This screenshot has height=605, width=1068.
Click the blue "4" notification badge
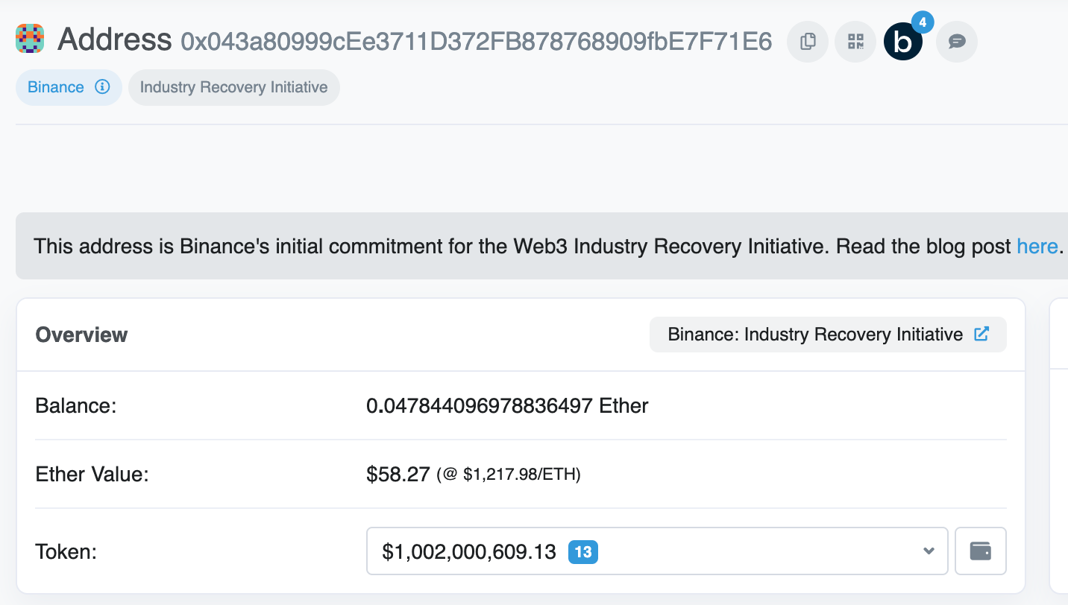pos(923,22)
